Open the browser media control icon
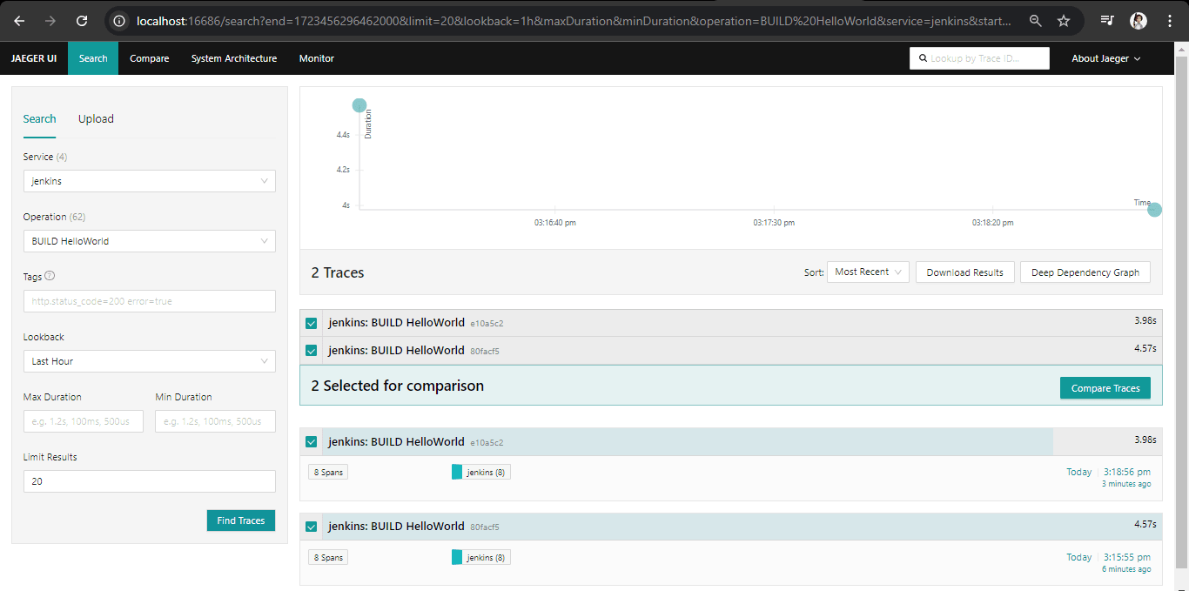 pyautogui.click(x=1107, y=21)
